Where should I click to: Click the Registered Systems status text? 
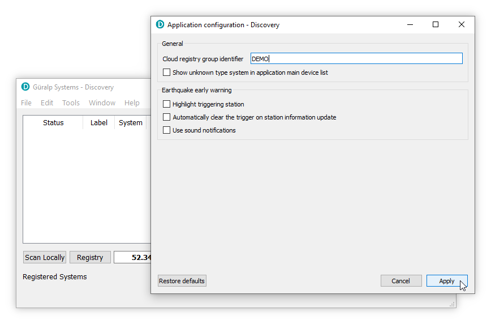pos(55,277)
